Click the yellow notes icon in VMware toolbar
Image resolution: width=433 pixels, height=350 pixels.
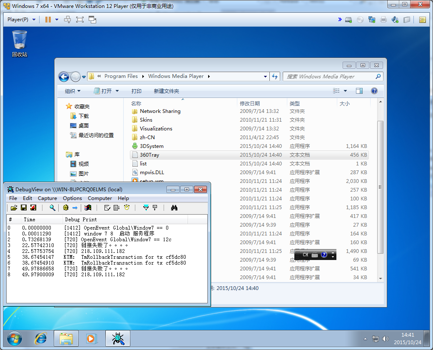(422, 20)
